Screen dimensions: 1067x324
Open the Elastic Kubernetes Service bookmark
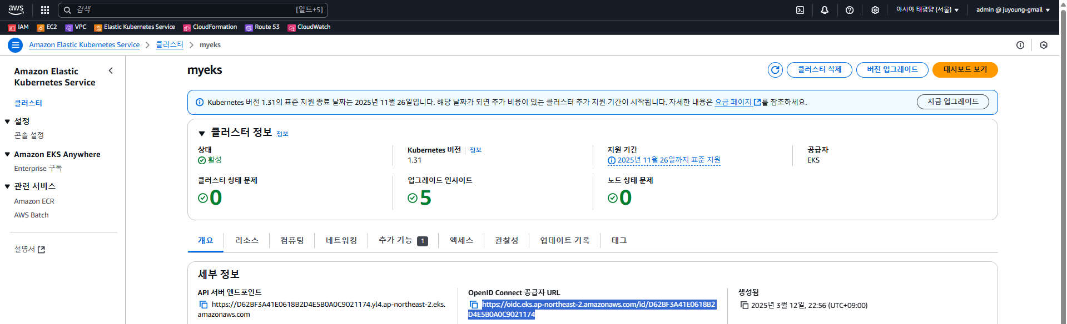point(135,27)
